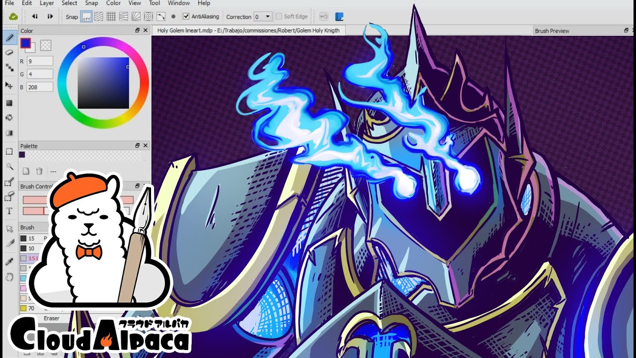The height and width of the screenshot is (358, 636).
Task: Click the green cloud save icon
Action: [13, 16]
